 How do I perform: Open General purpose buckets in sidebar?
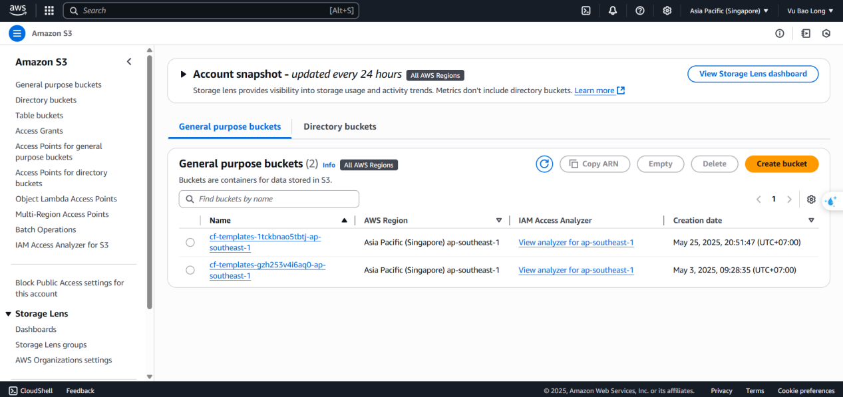coord(59,84)
